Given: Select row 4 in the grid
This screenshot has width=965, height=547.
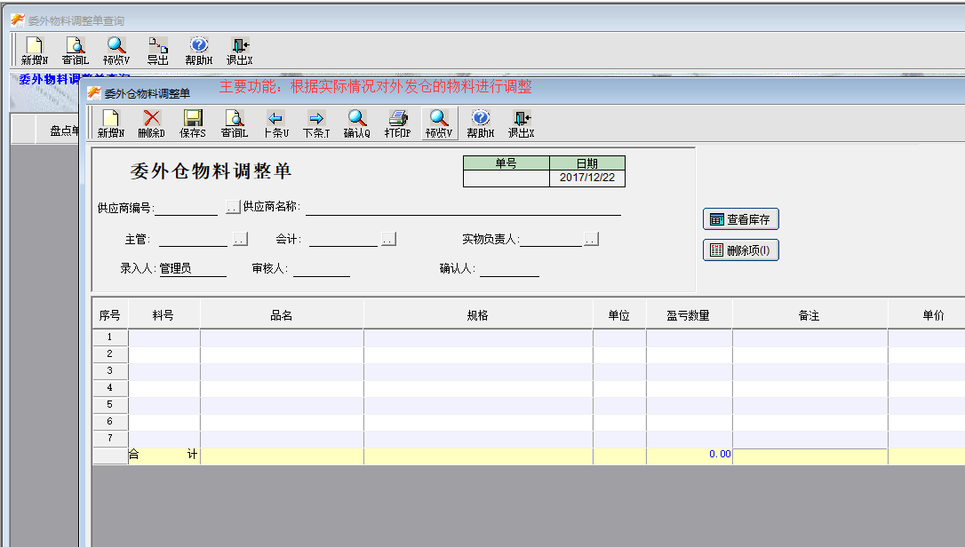Looking at the screenshot, I should [x=110, y=388].
